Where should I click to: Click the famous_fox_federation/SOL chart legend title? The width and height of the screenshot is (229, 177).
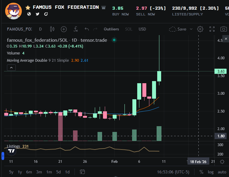(57, 40)
